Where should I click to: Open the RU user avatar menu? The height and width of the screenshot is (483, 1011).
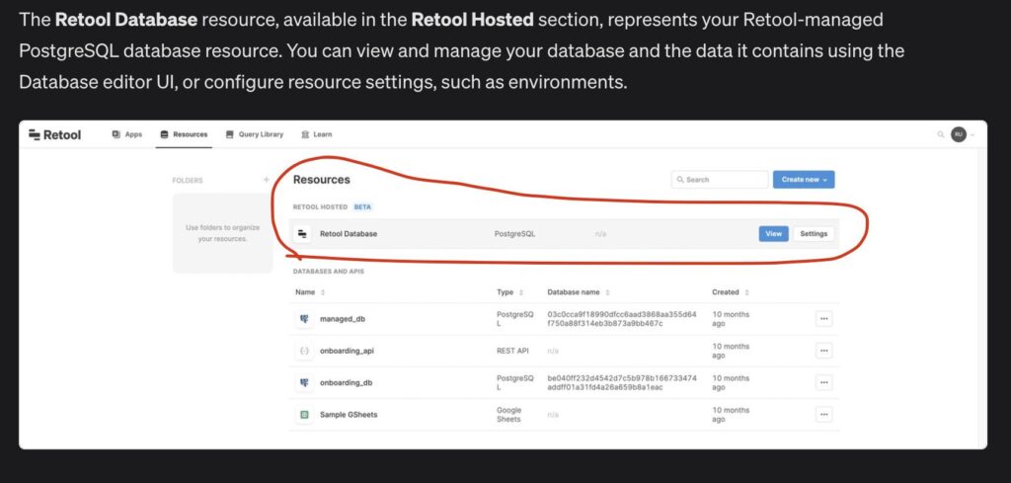click(958, 134)
